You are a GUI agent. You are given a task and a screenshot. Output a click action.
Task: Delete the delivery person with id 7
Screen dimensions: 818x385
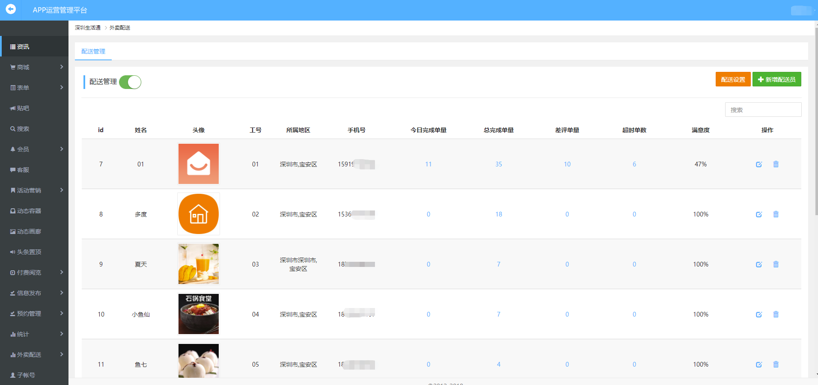[776, 164]
